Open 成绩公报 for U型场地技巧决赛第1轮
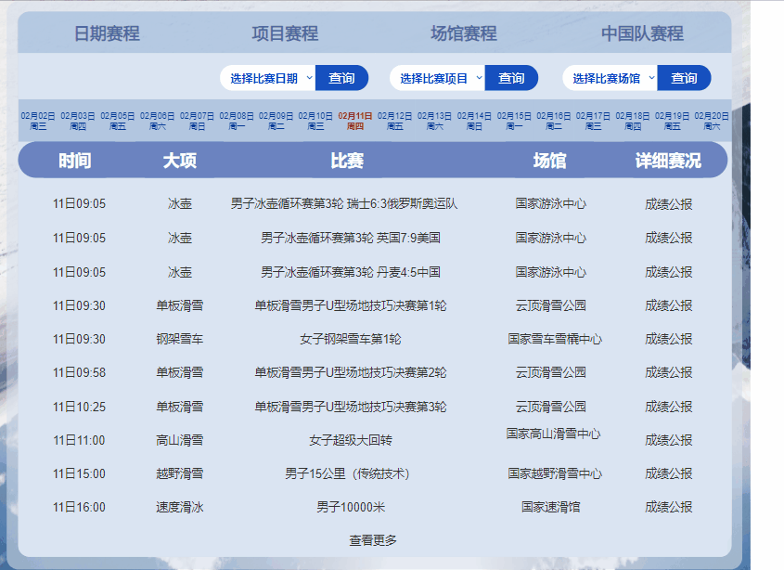The image size is (784, 570). pos(669,305)
